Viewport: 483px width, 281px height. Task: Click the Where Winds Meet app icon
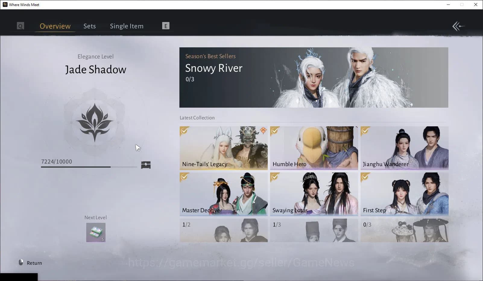[5, 5]
